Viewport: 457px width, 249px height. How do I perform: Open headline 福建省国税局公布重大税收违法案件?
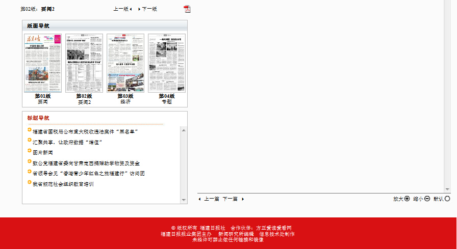point(86,131)
